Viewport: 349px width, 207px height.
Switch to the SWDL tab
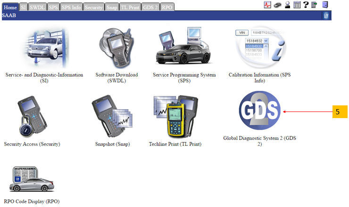(x=37, y=8)
